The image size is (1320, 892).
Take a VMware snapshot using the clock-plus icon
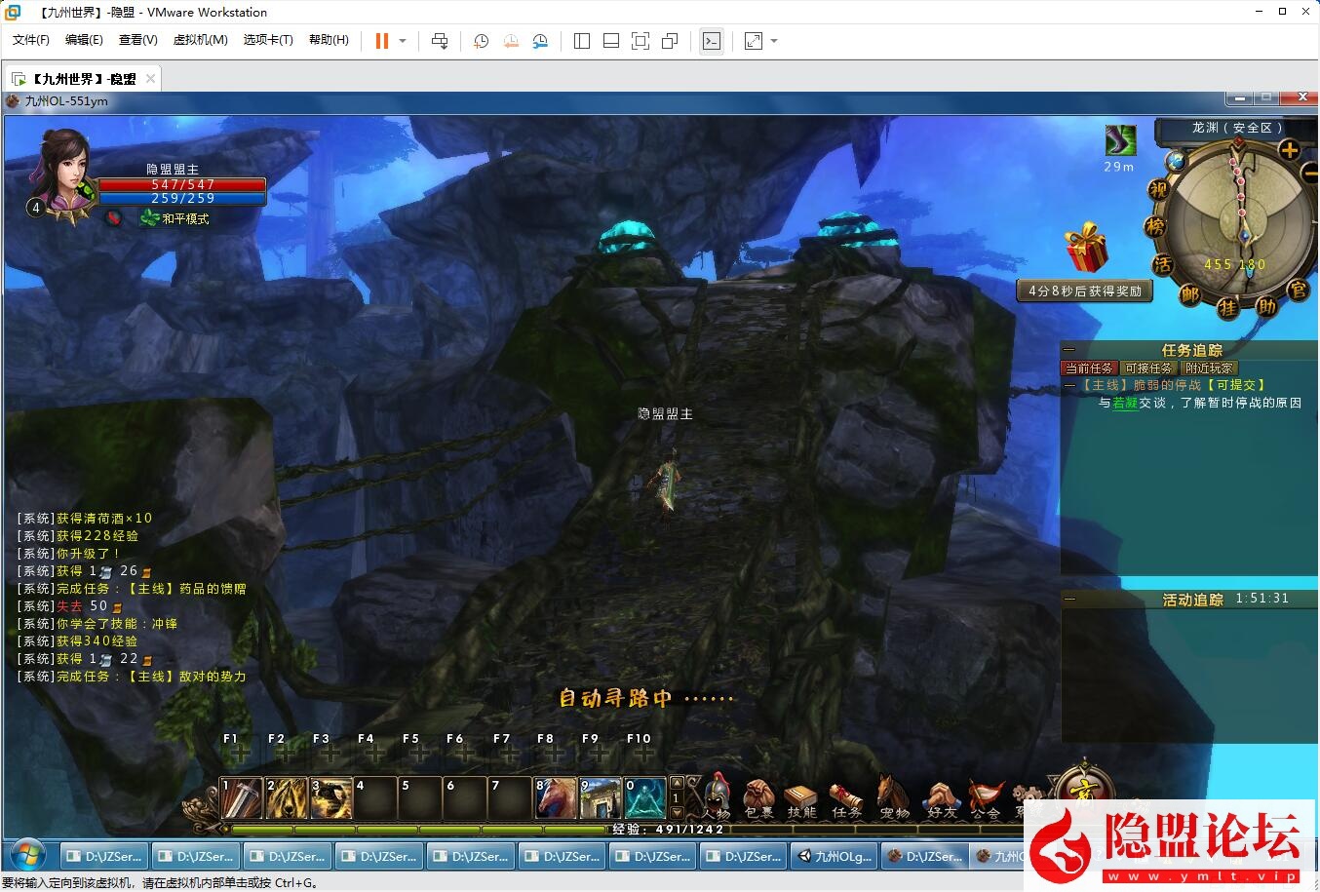point(481,41)
